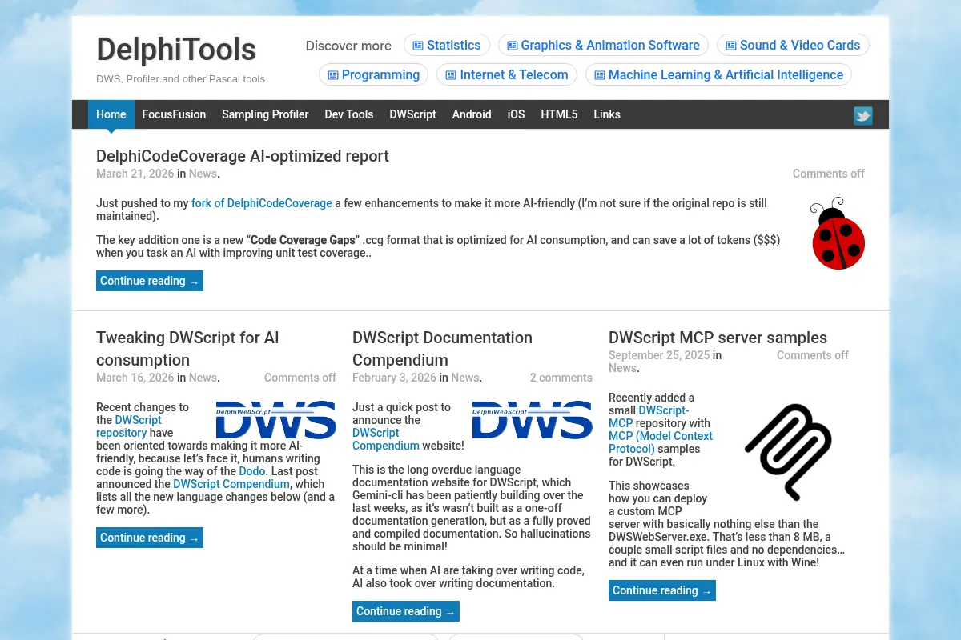The width and height of the screenshot is (961, 640).
Task: Click the Dodo link
Action: point(251,471)
